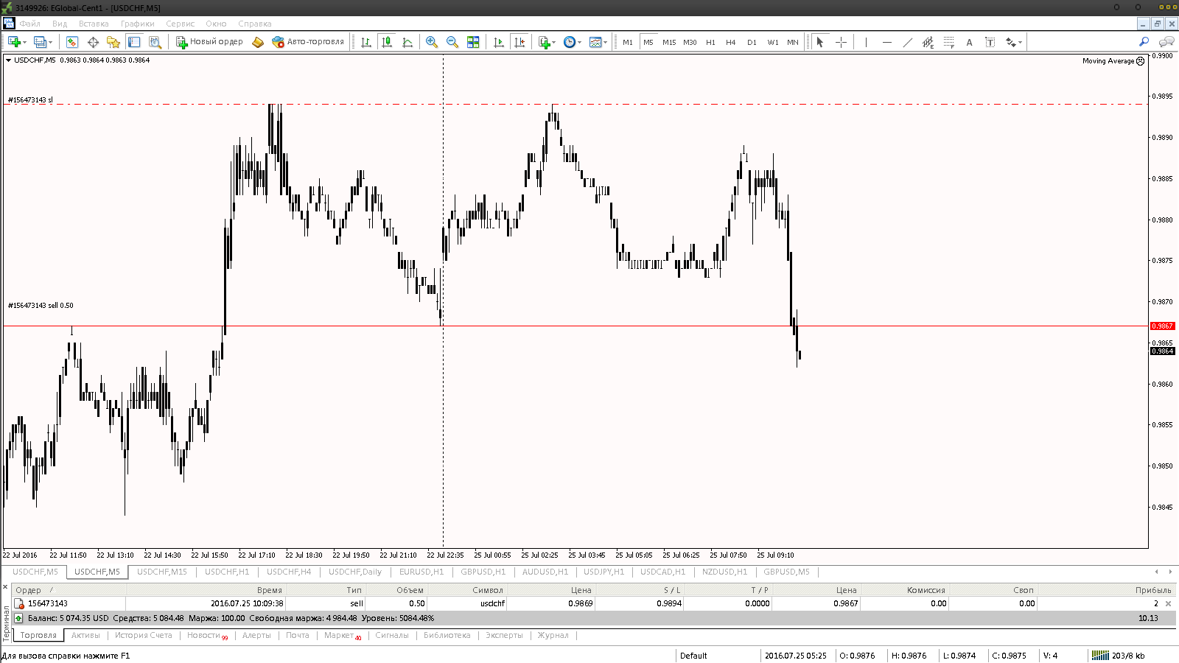Click the Moving Average indicator label
The height and width of the screenshot is (663, 1179).
point(1108,61)
